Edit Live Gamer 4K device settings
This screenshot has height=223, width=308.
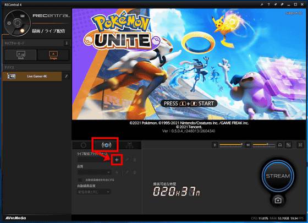67,77
